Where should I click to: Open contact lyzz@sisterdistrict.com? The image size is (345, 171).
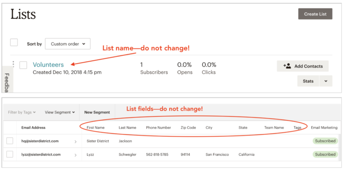pyautogui.click(x=41, y=155)
